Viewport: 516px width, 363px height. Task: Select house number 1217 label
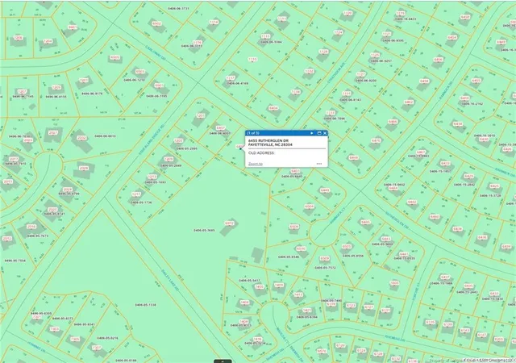pyautogui.click(x=136, y=194)
